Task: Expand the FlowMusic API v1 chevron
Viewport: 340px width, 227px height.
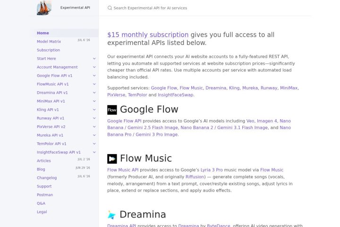Action: 94,84
